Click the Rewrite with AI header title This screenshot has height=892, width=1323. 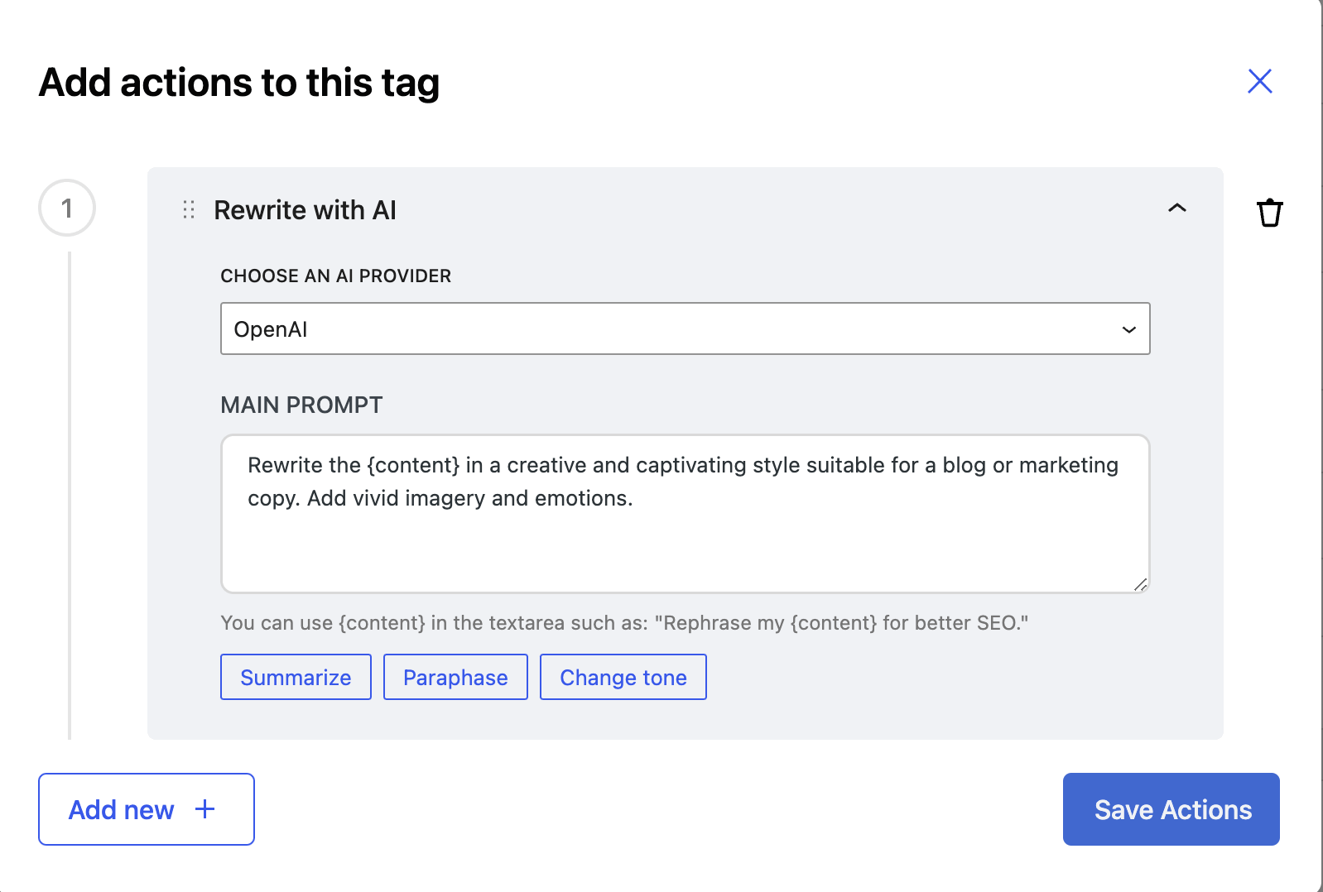[x=305, y=210]
